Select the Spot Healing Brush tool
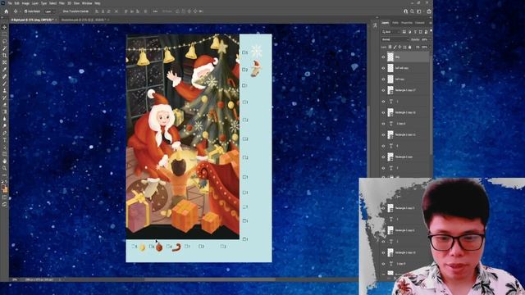 [4, 76]
